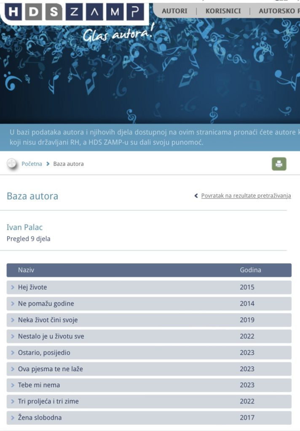This screenshot has height=431, width=300.
Task: Expand Tri proljeća i tri zime
Action: [x=149, y=401]
